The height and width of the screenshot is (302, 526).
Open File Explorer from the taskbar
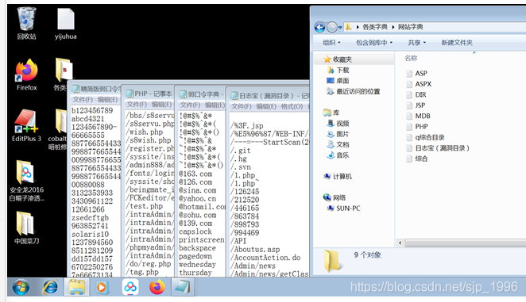(x=77, y=287)
